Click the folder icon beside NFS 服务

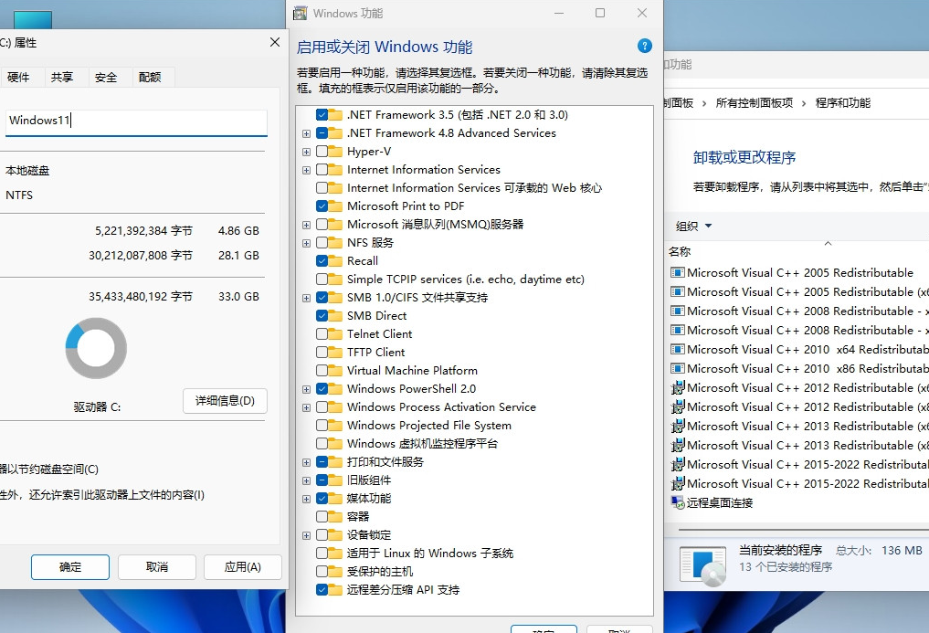click(x=335, y=242)
